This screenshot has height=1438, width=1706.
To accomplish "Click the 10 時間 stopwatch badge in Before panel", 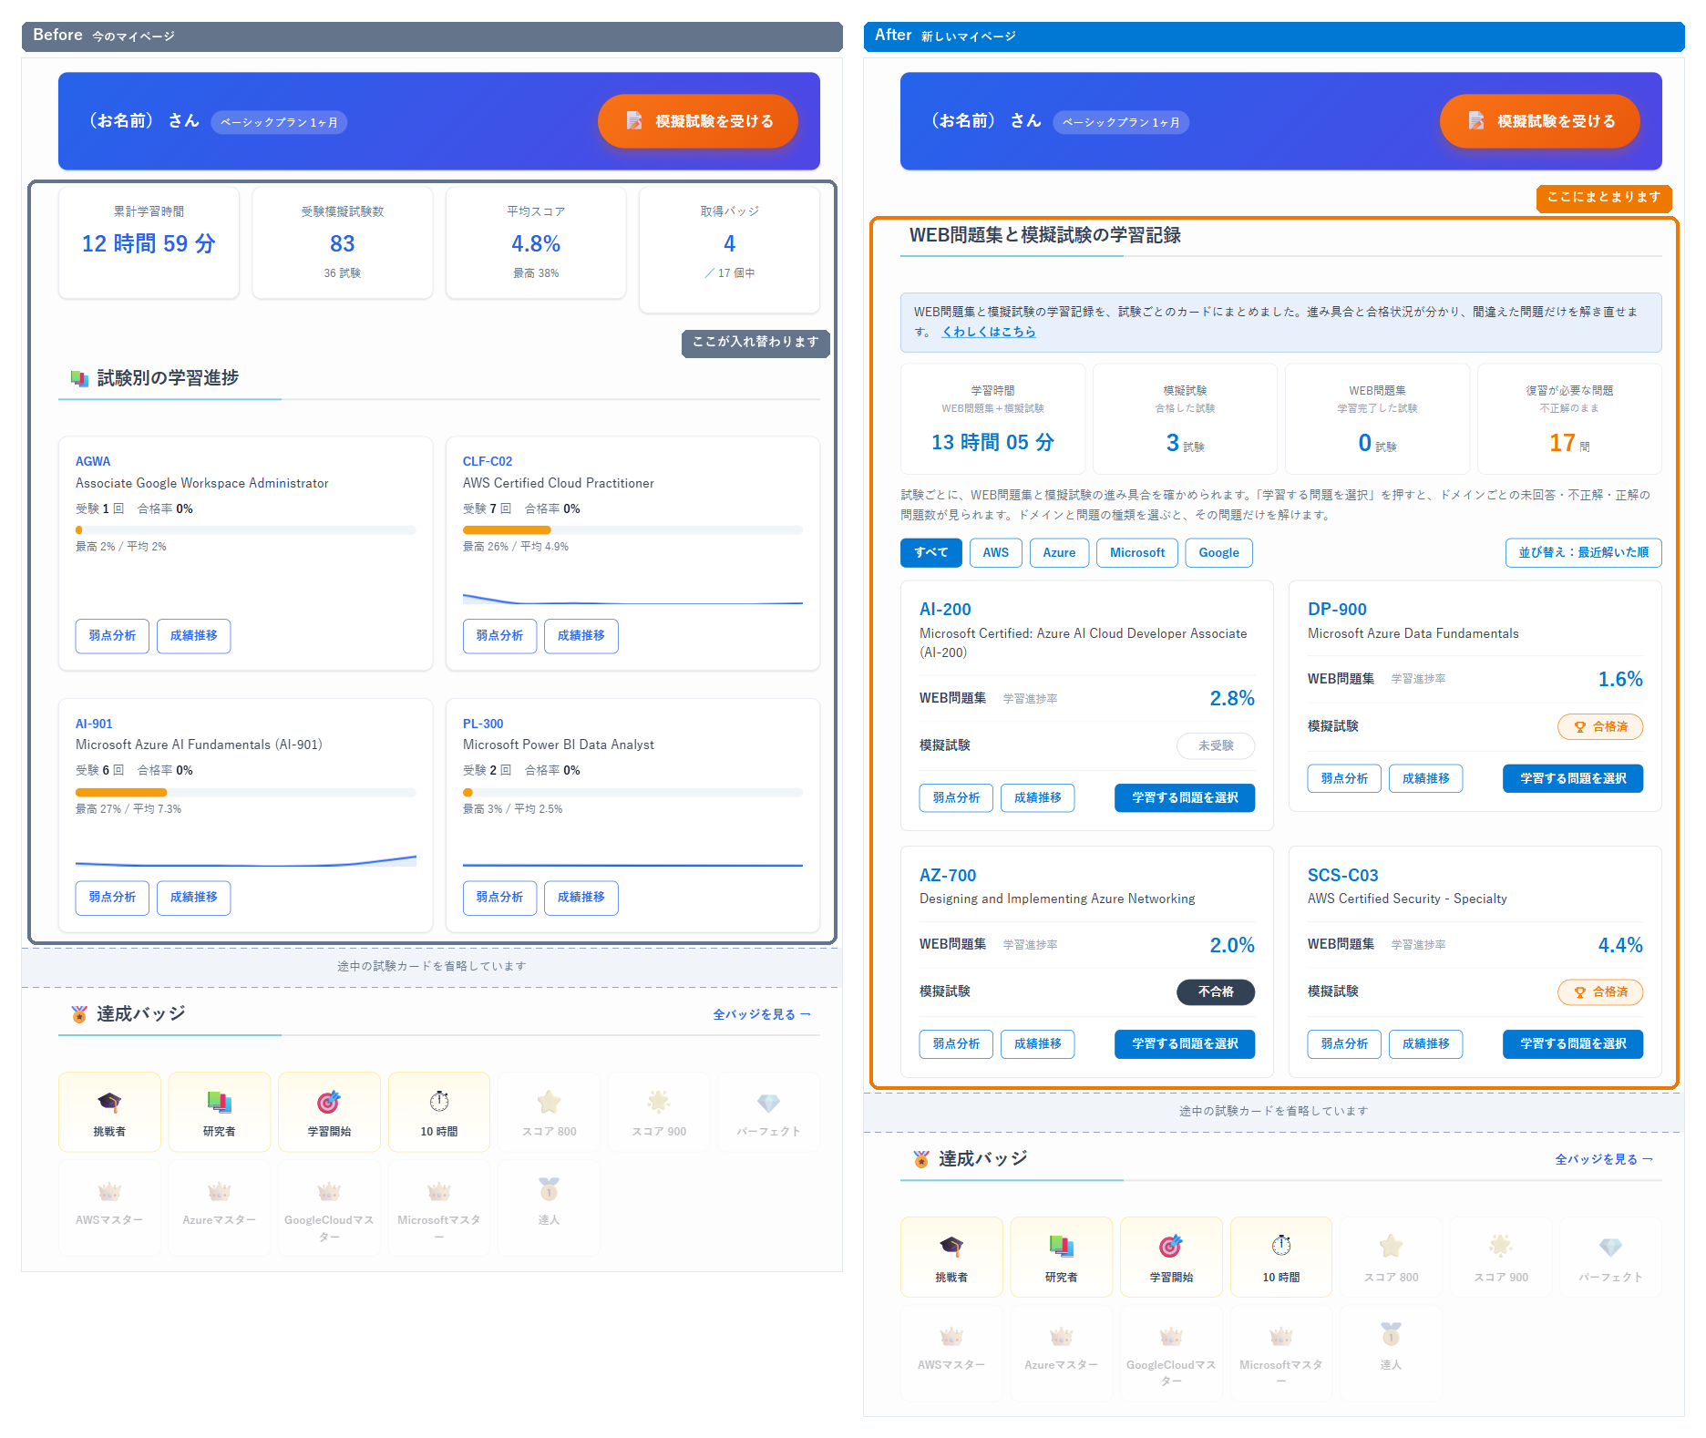I will tap(439, 1112).
